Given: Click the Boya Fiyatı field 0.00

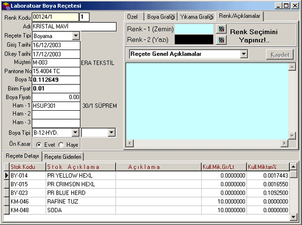Looking at the screenshot, I should click(56, 97).
